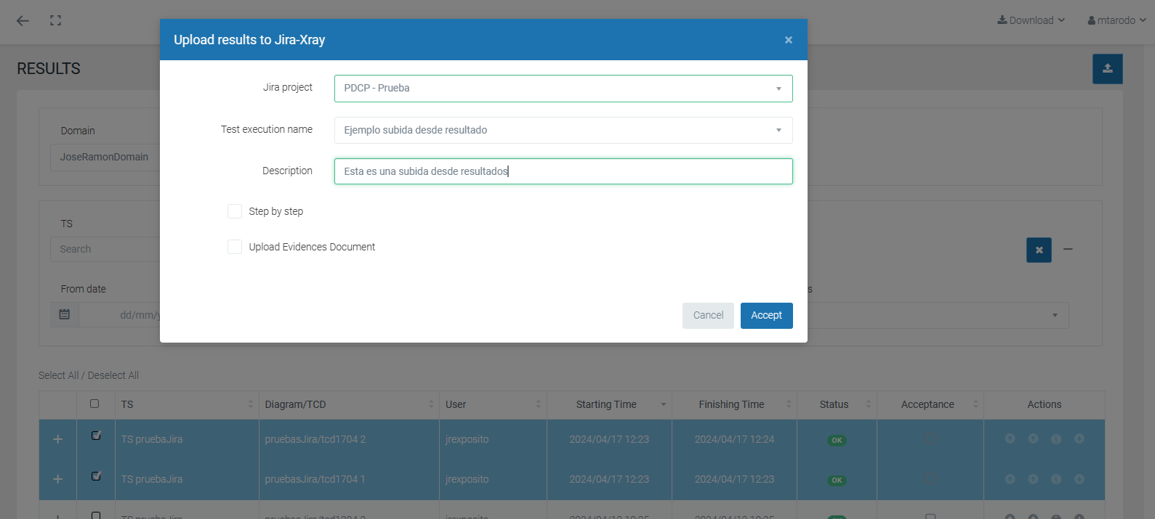1155x519 pixels.
Task: Click the Accept button
Action: point(766,315)
